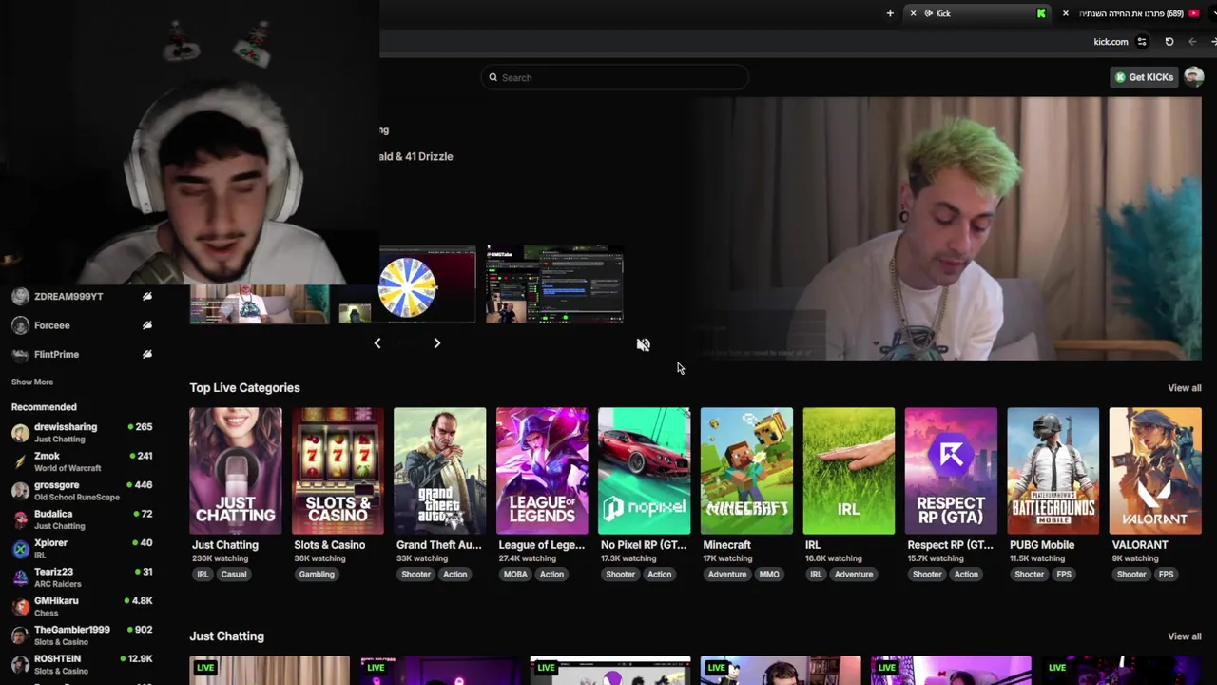The width and height of the screenshot is (1217, 685).
Task: Click the Adventure tag under the IRL card
Action: pyautogui.click(x=853, y=575)
